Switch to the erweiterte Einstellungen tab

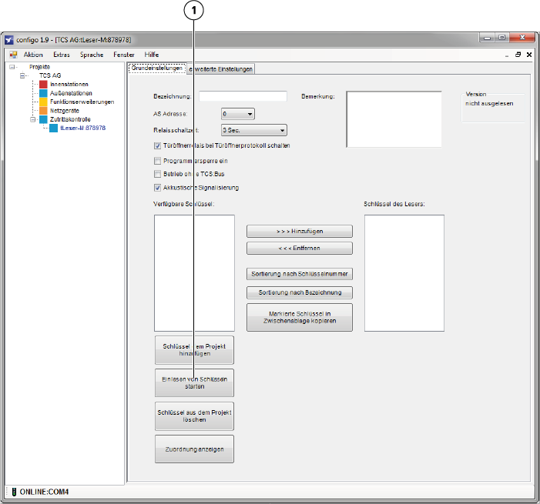click(223, 69)
